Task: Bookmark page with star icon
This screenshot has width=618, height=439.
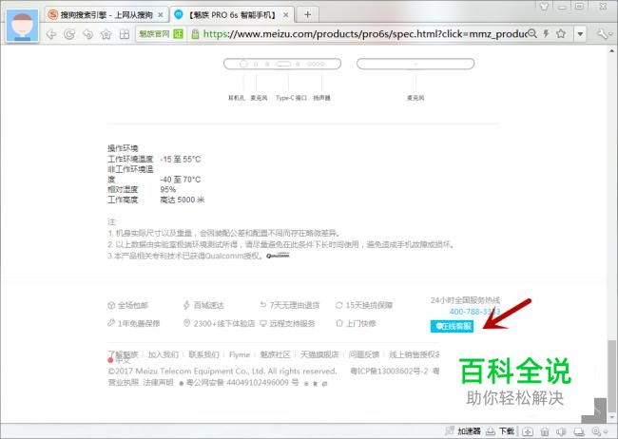Action: (x=561, y=34)
